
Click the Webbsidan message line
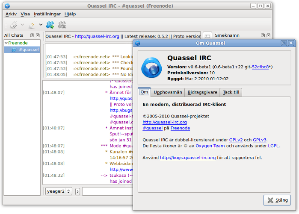pyautogui.click(x=88, y=164)
